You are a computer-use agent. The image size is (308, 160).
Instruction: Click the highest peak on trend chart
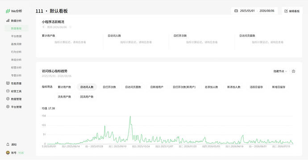click(x=130, y=116)
